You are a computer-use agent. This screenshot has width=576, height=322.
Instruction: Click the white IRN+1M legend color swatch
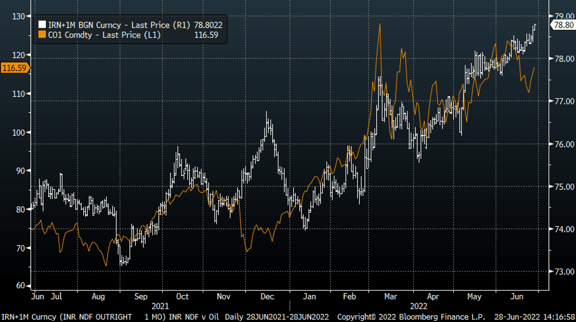42,25
